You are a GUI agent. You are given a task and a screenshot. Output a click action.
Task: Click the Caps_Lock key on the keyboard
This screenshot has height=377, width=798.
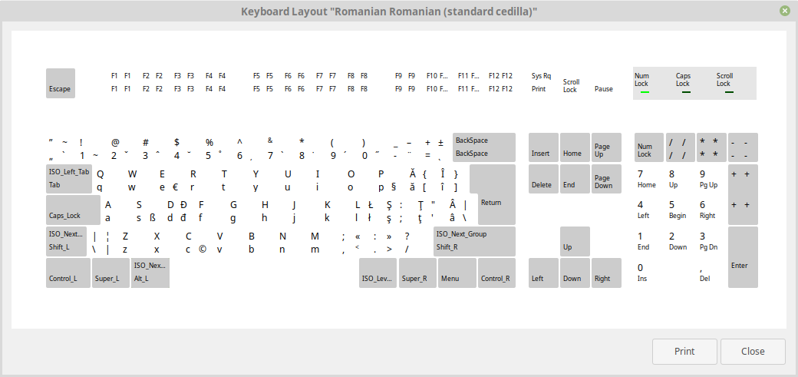[73, 210]
